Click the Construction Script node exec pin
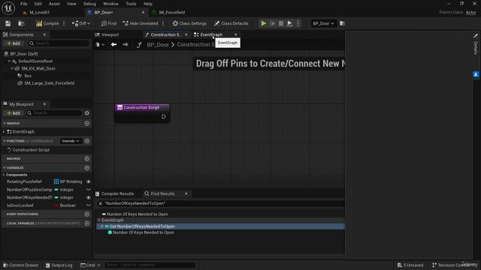This screenshot has width=481, height=270. click(164, 117)
